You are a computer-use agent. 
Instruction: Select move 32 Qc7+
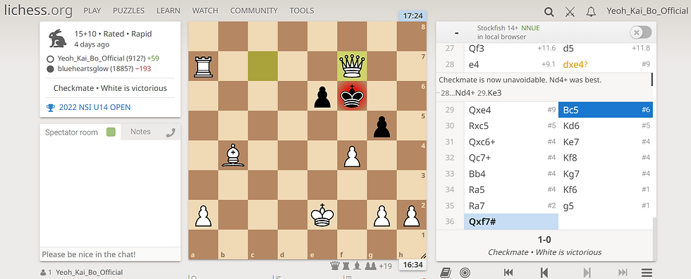[511, 158]
